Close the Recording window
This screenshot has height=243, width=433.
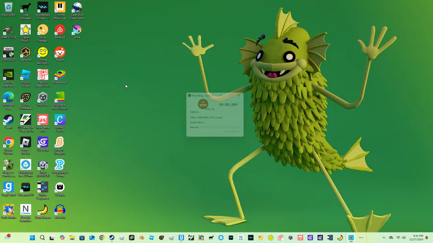[x=239, y=96]
